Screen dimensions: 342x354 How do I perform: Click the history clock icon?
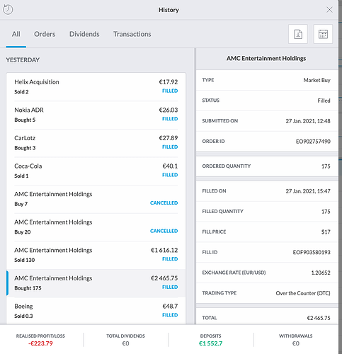coord(8,10)
